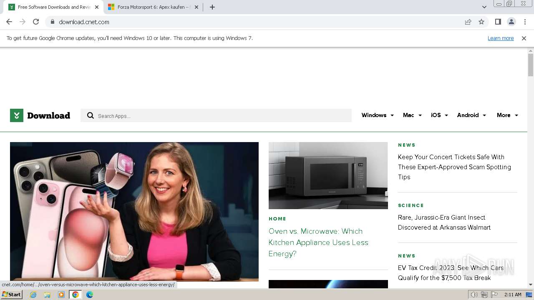This screenshot has height=300, width=534.
Task: Expand the Windows dropdown menu
Action: [378, 115]
